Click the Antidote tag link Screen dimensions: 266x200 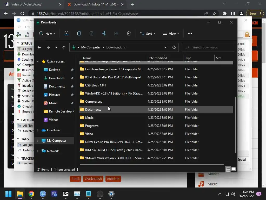113,179
